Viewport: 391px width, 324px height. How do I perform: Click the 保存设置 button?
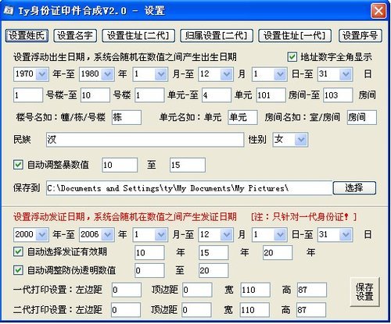pos(364,292)
